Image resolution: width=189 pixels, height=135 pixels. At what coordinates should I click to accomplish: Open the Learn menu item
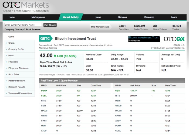174,17
